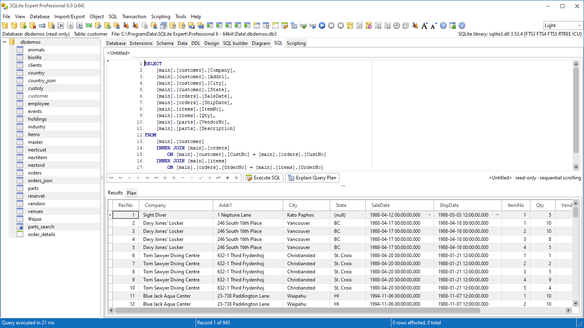This screenshot has width=584, height=328.
Task: Select the employee table in tree
Action: click(x=39, y=104)
